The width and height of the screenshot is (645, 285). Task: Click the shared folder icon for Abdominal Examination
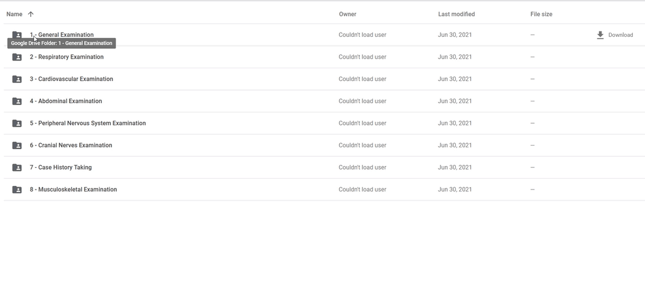coord(17,101)
